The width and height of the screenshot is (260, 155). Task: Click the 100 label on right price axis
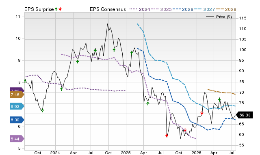click(243, 50)
